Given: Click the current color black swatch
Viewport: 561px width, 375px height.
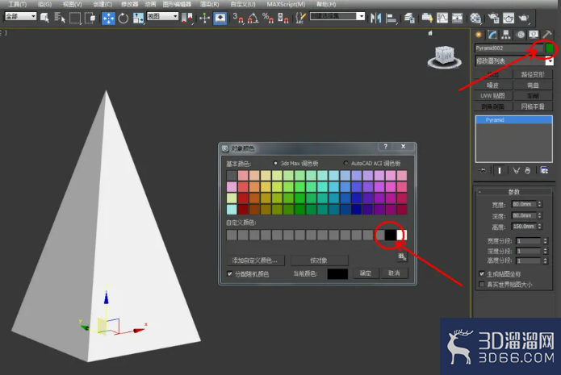Looking at the screenshot, I should tap(337, 274).
